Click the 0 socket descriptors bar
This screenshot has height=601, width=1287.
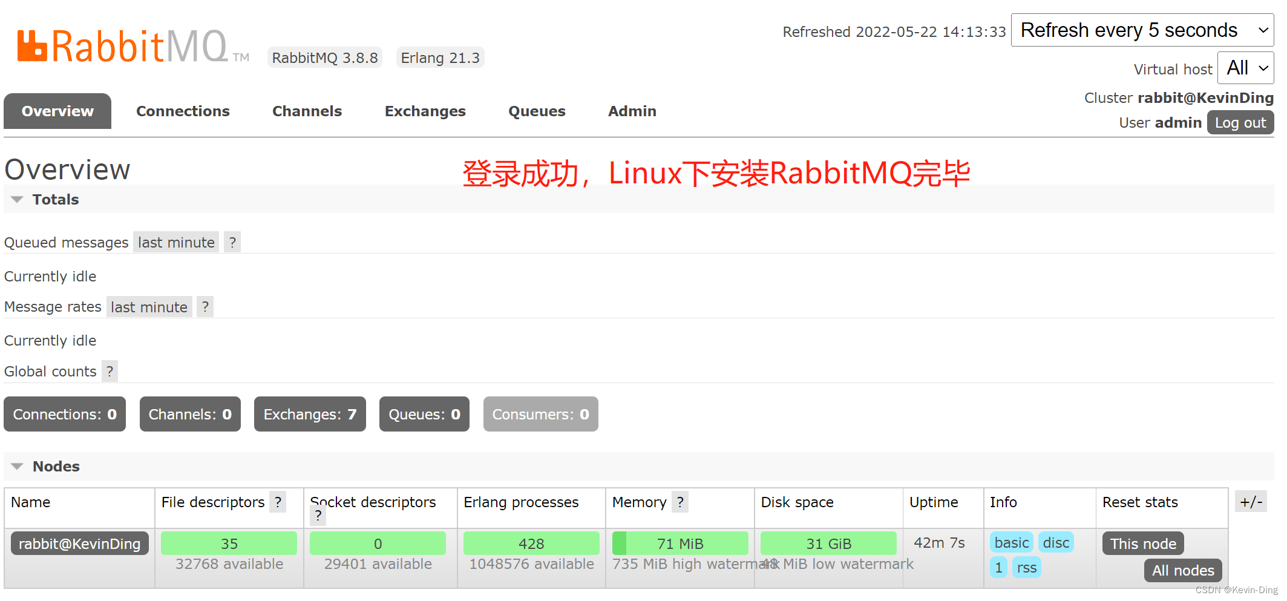click(378, 544)
